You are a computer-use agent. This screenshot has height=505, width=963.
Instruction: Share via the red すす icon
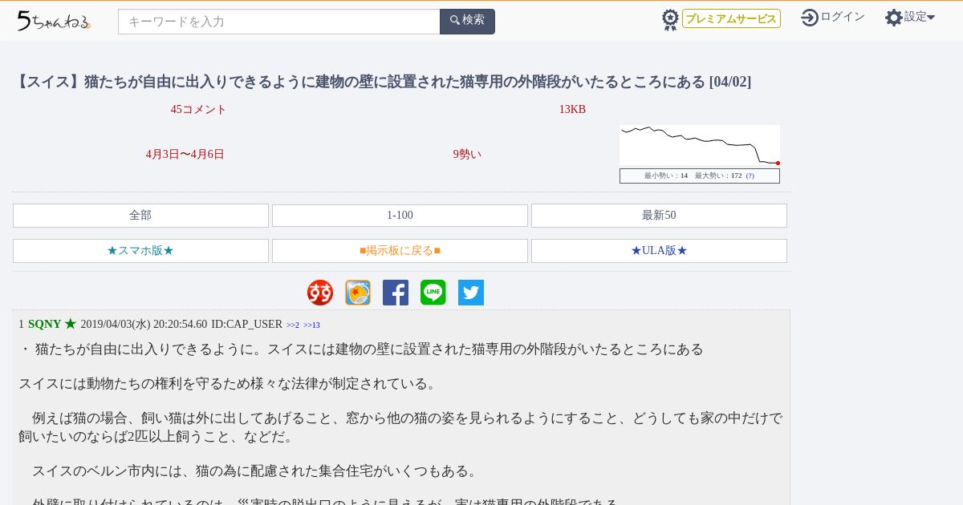[320, 293]
